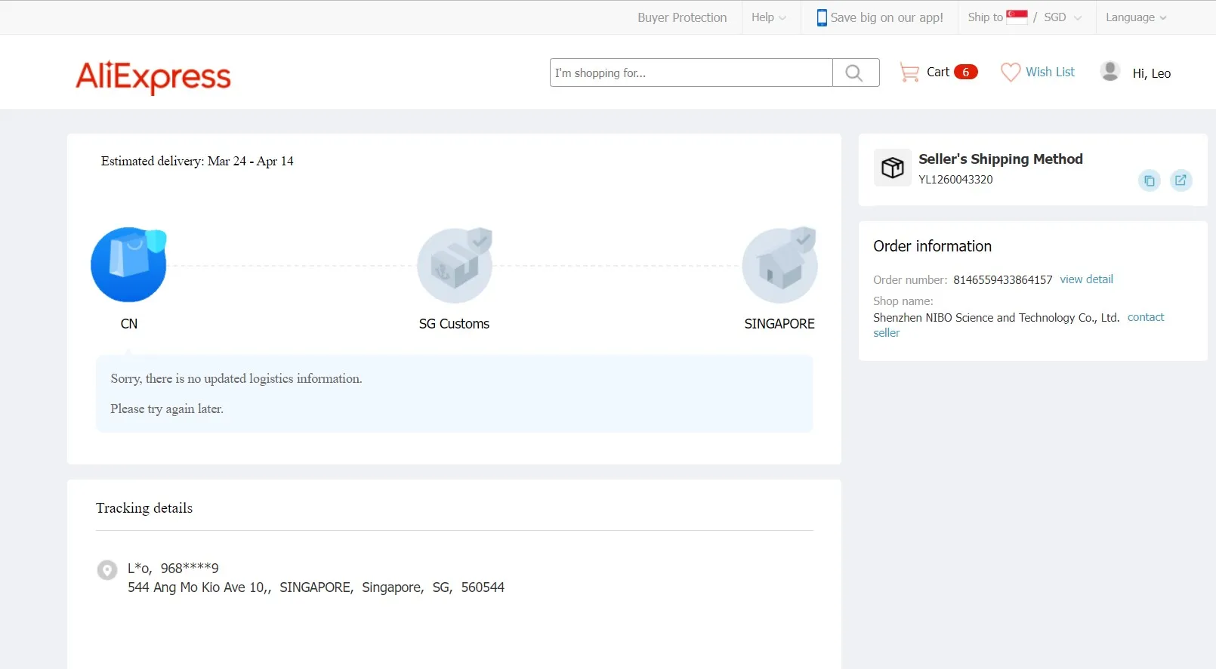This screenshot has height=669, width=1216.
Task: Click the Tracking details heading
Action: (x=144, y=508)
